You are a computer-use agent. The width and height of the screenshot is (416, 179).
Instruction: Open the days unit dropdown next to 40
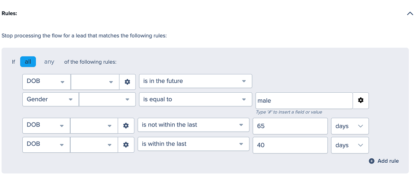click(x=350, y=145)
